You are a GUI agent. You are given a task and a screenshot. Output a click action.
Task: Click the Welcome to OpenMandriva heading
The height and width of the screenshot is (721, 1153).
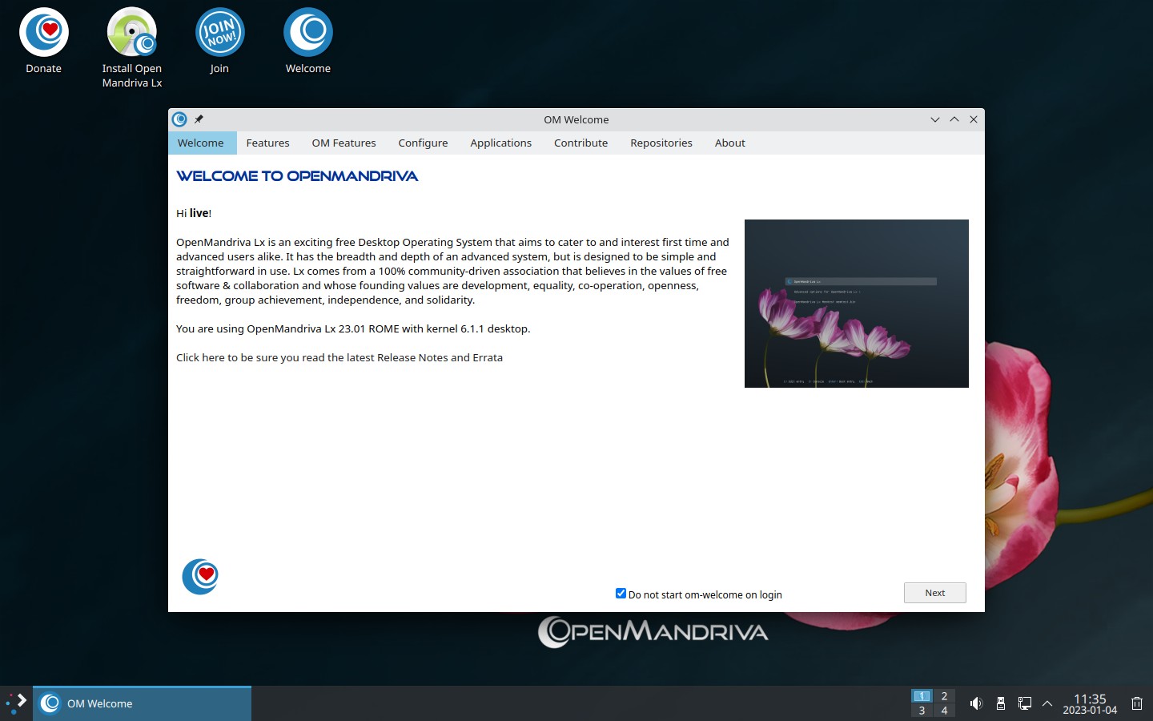coord(297,176)
